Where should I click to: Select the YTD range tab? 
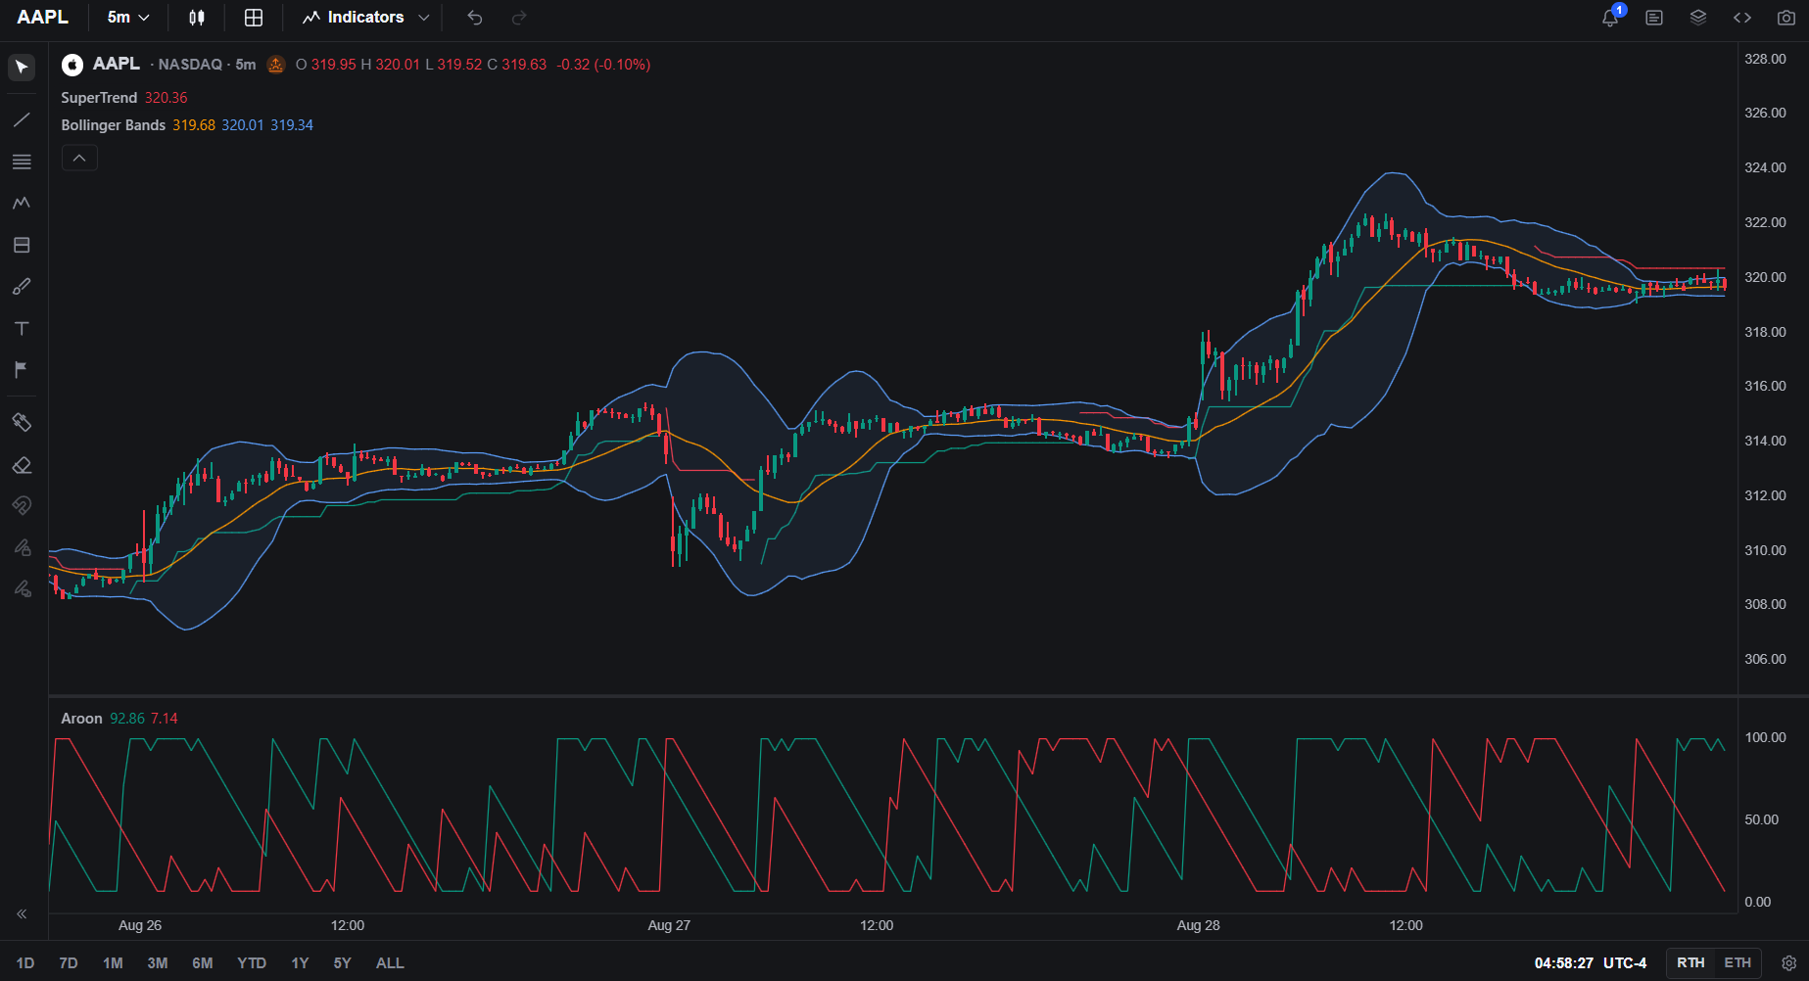pos(252,963)
